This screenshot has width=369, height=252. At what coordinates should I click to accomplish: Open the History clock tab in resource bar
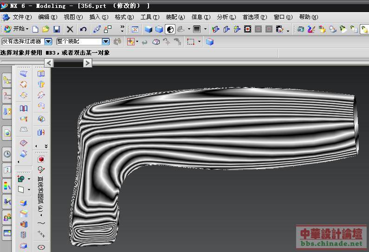7,154
